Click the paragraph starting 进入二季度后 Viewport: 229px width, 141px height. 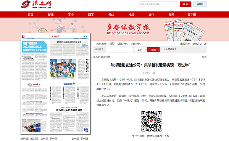point(151,101)
